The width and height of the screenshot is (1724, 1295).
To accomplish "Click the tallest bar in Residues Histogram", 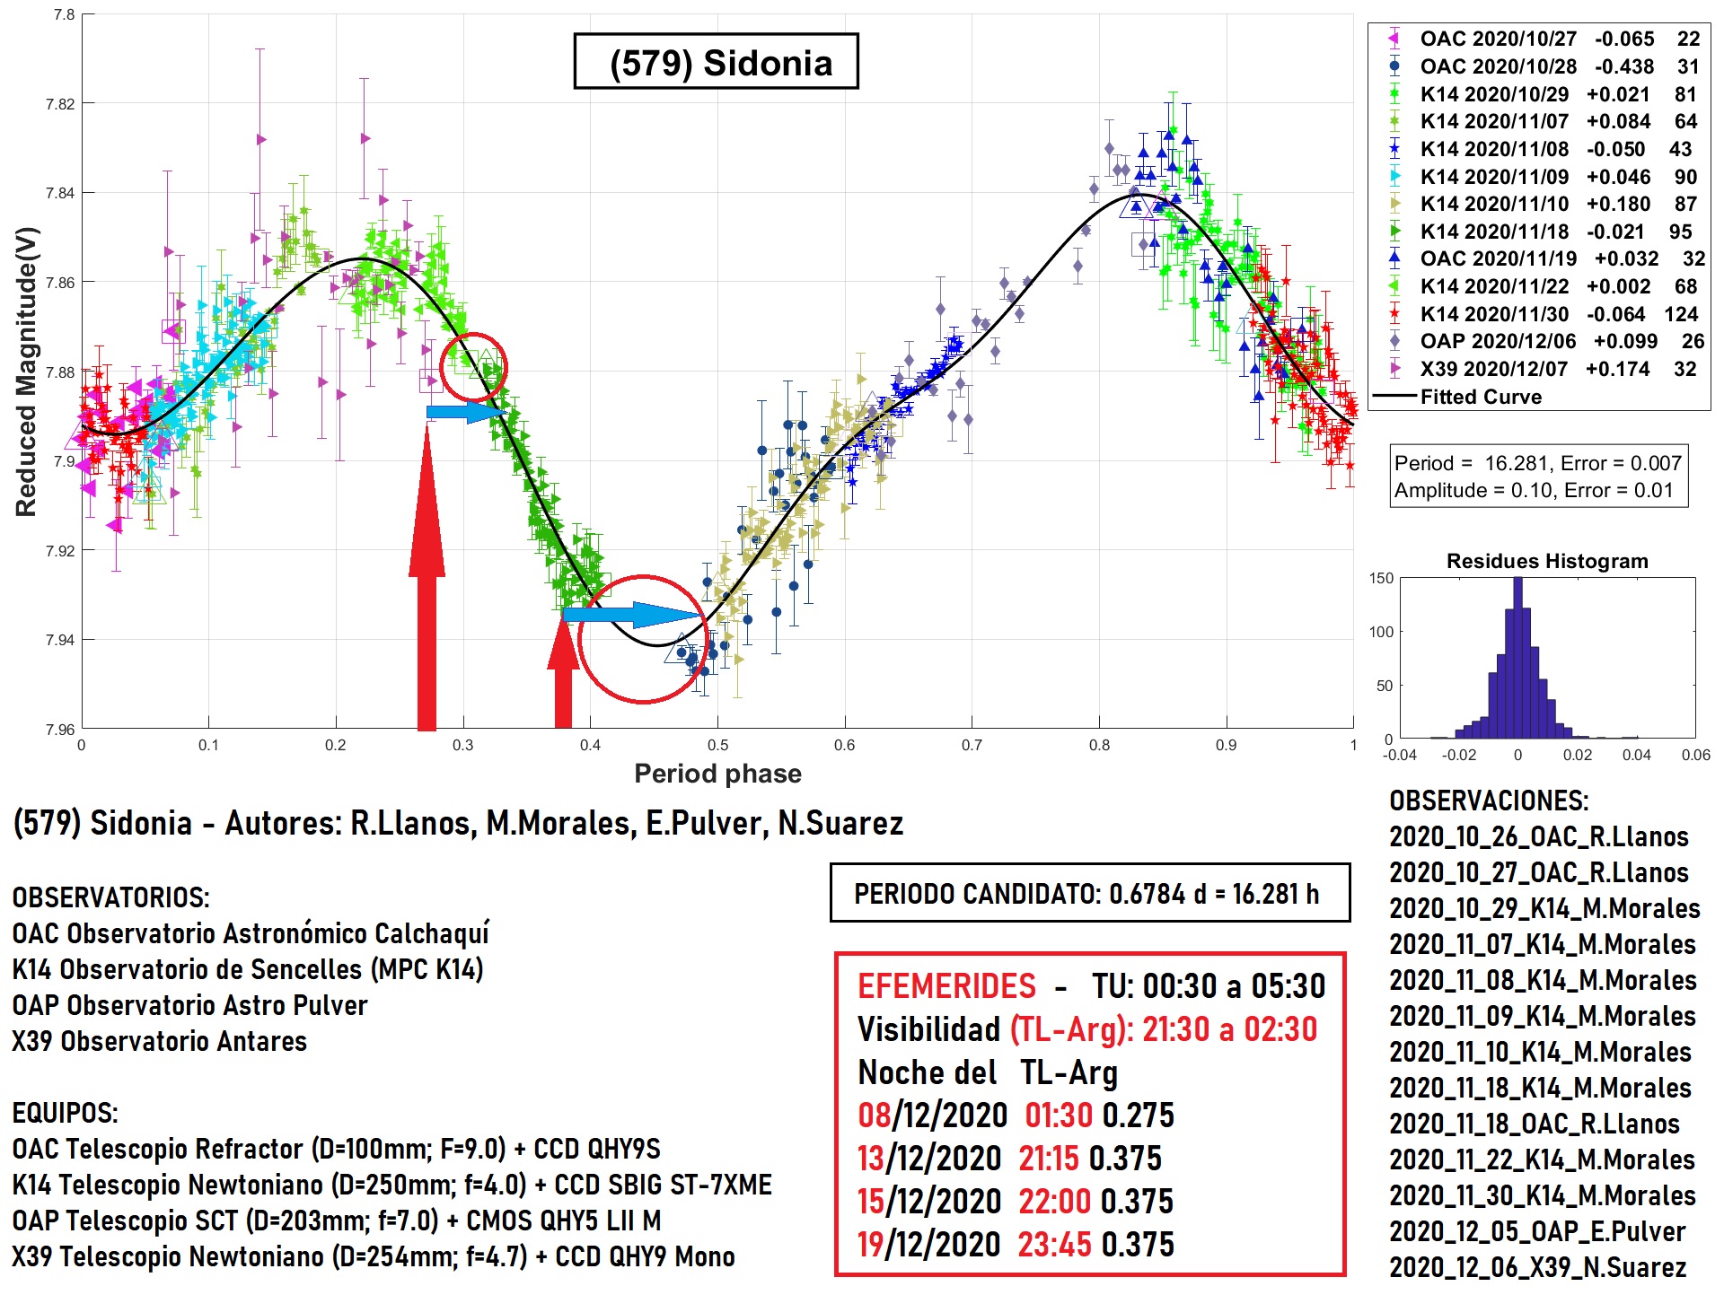I will [x=1518, y=658].
